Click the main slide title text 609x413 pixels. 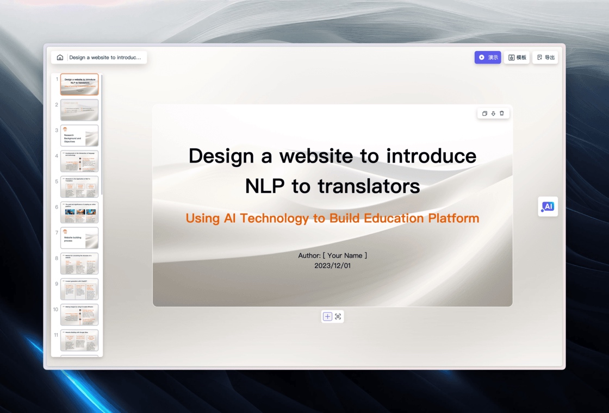[x=332, y=171]
